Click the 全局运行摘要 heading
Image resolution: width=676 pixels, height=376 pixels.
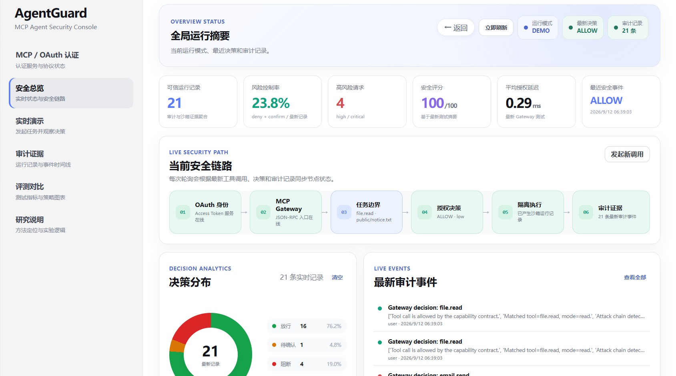(x=200, y=36)
